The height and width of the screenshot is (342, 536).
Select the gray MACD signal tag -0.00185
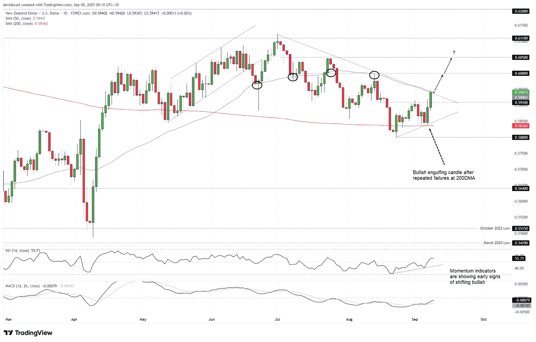521,305
